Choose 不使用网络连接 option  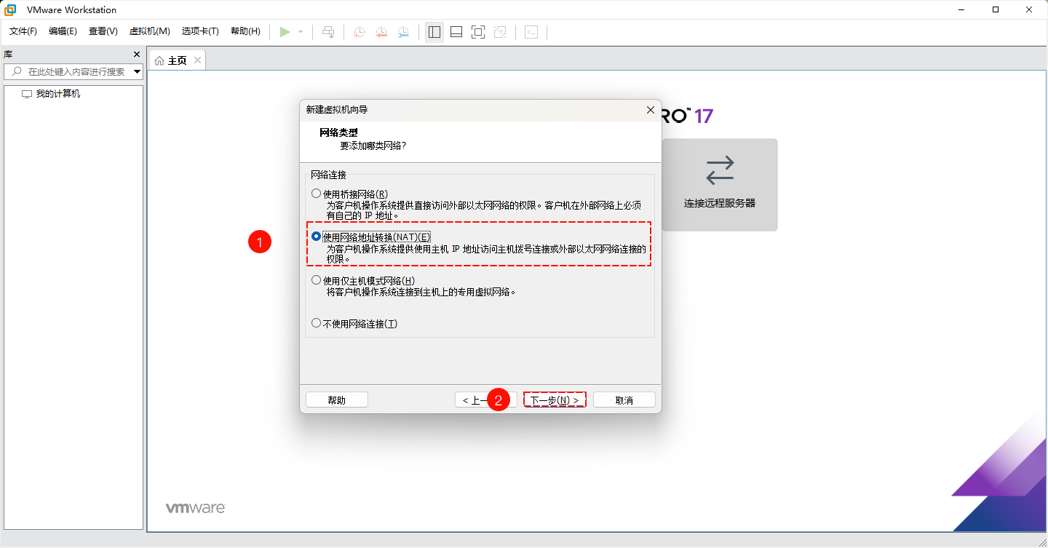[x=316, y=322]
